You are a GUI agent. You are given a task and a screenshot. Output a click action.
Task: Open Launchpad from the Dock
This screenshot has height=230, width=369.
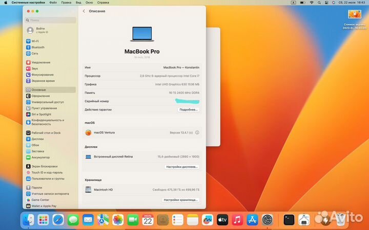click(43, 220)
